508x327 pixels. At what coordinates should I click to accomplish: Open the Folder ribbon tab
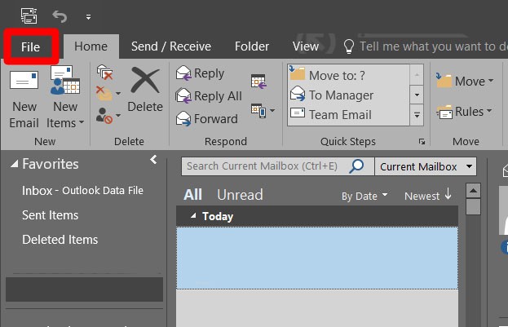(252, 46)
